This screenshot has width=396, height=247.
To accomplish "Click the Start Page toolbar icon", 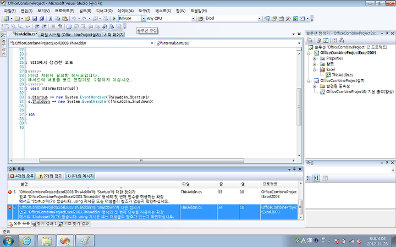I will (x=295, y=19).
